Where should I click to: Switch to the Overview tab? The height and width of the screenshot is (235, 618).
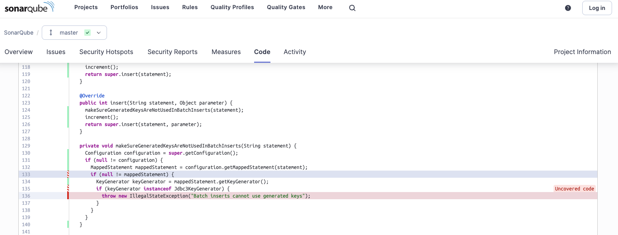(18, 52)
